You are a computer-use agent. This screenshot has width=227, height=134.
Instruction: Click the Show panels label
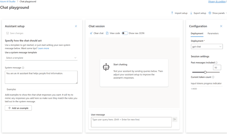click(218, 13)
